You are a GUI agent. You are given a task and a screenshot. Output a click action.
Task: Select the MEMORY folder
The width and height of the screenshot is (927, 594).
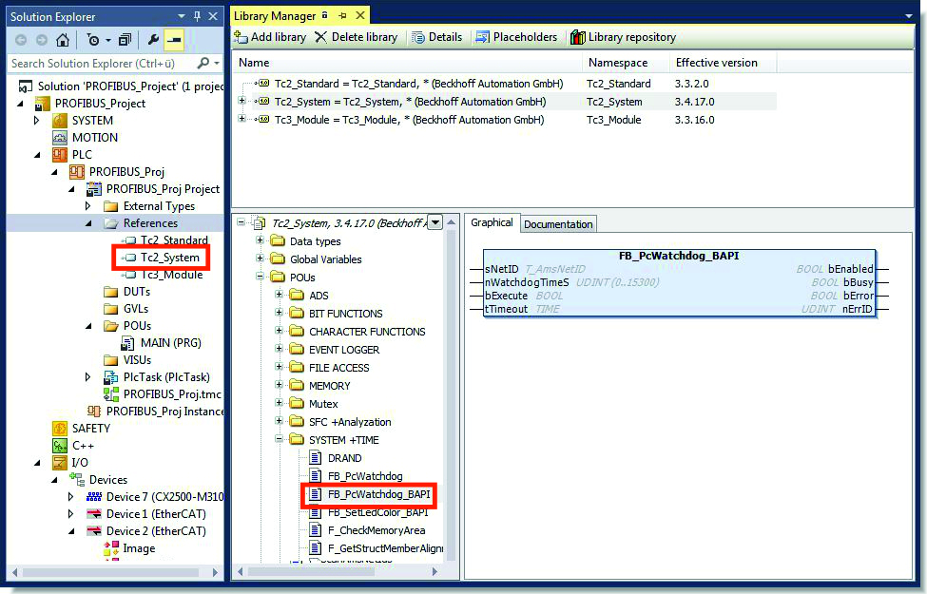329,386
